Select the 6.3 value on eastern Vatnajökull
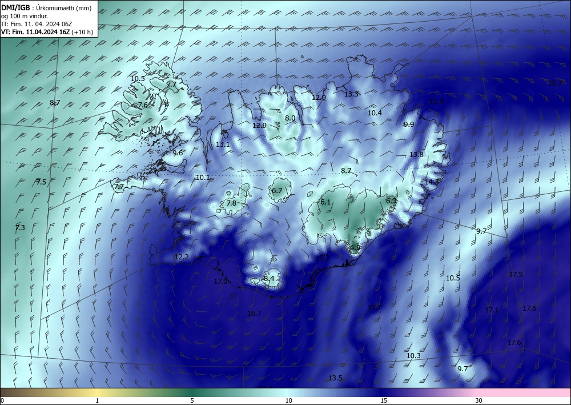Image resolution: width=571 pixels, height=405 pixels. pos(391,201)
